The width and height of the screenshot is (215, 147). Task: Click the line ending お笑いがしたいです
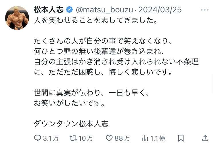[x=70, y=103]
